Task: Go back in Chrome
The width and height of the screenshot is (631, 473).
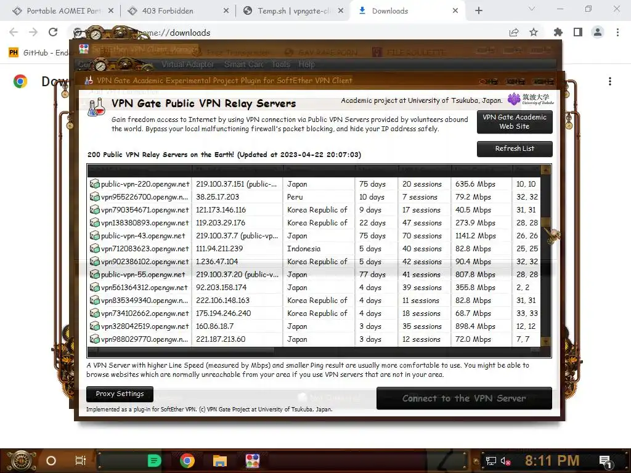Action: pos(14,32)
